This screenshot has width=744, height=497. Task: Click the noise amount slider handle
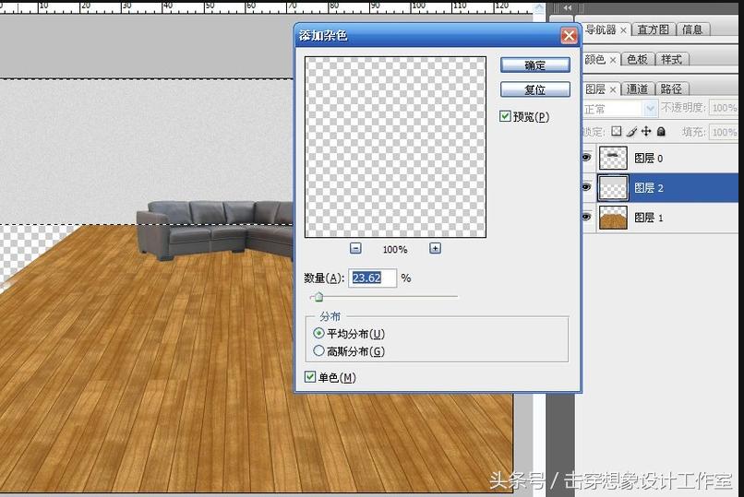[x=318, y=297]
